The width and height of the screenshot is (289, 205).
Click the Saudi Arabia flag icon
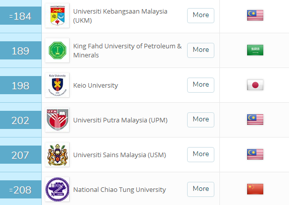click(255, 50)
